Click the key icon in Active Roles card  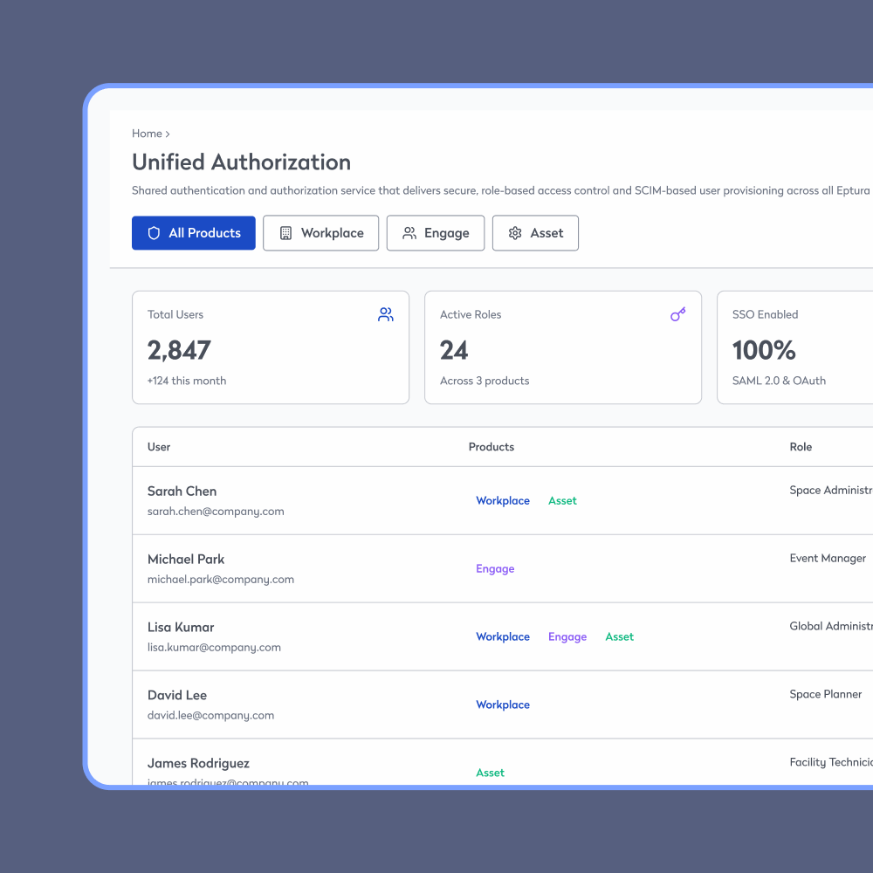click(677, 314)
